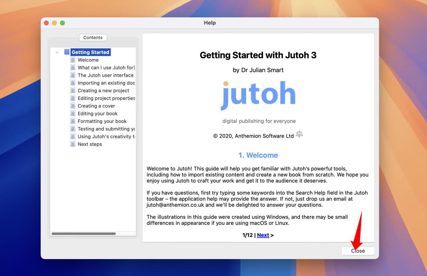
Task: Click page icon beside Testing and submitting
Action: (73, 129)
